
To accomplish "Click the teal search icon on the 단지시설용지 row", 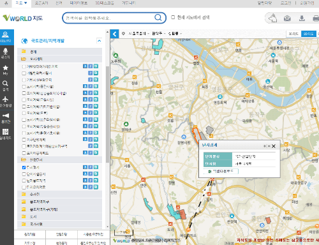I will pyautogui.click(x=96, y=174).
